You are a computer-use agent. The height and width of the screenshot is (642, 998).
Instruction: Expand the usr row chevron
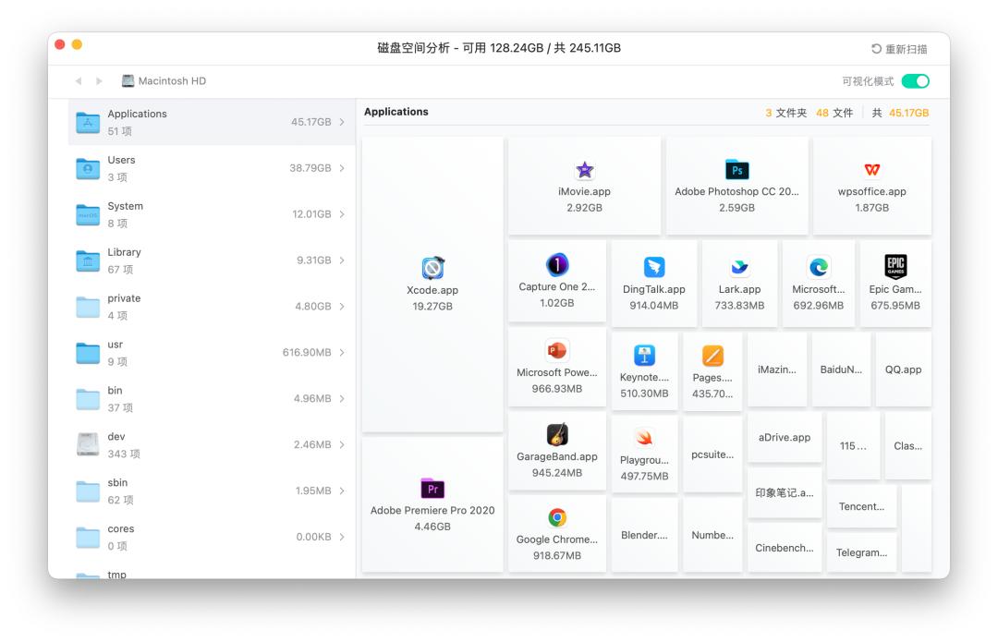point(342,353)
